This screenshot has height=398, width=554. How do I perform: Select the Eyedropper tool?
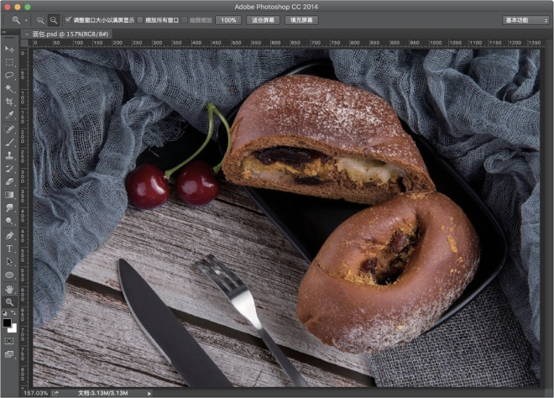point(9,115)
